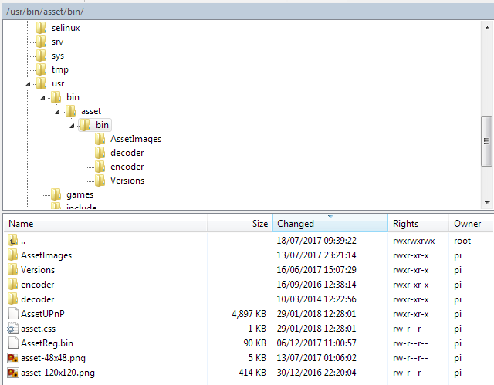The image size is (494, 385).
Task: Sort file list by Name column
Action: point(104,224)
